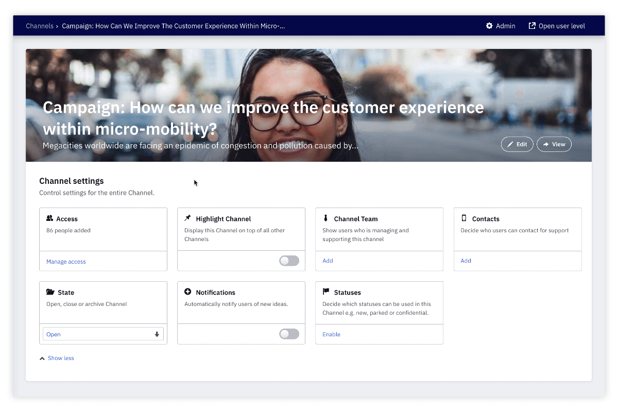
Task: Click the Statuses card title
Action: tap(347, 293)
